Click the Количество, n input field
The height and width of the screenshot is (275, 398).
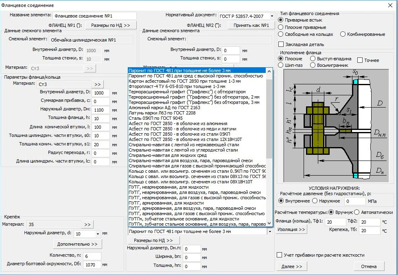[x=93, y=256]
